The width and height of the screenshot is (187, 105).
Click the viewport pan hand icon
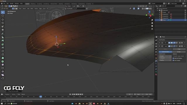pos(152,23)
